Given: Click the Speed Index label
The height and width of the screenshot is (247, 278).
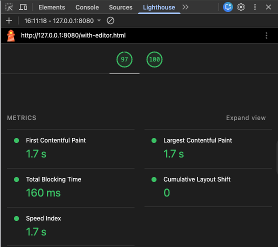Looking at the screenshot, I should click(x=43, y=218).
